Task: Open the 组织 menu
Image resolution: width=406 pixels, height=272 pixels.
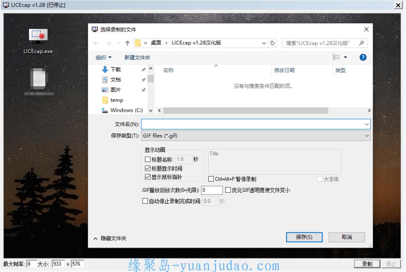Action: coord(103,57)
